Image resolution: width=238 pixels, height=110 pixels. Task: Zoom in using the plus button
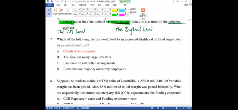point(184,108)
